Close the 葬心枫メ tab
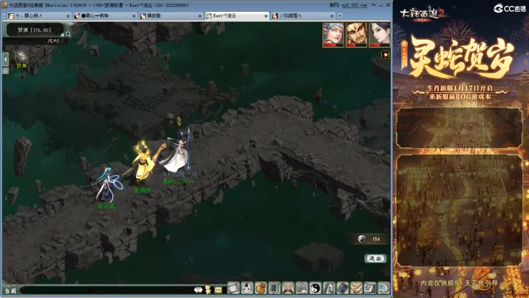The width and height of the screenshot is (529, 298). [68, 16]
